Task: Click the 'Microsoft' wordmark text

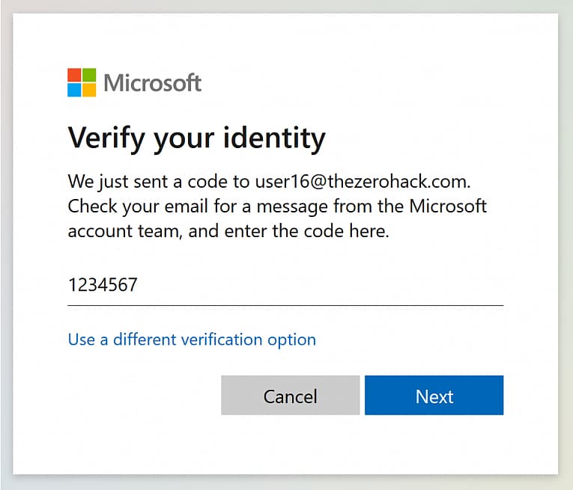Action: pos(152,83)
